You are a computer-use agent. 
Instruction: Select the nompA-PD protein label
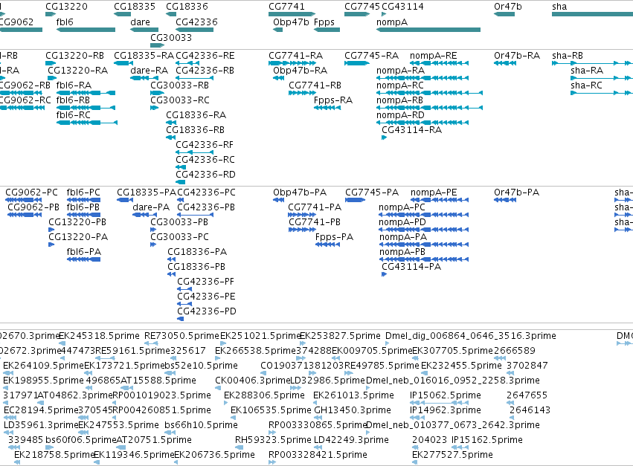(x=402, y=222)
